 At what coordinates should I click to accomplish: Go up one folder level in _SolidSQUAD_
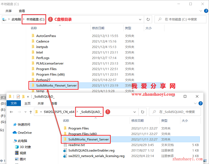click(31, 112)
